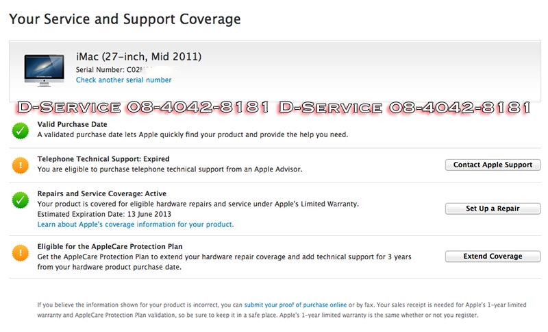This screenshot has height=332, width=548.
Task: Open the Check another serial number link
Action: (x=123, y=80)
